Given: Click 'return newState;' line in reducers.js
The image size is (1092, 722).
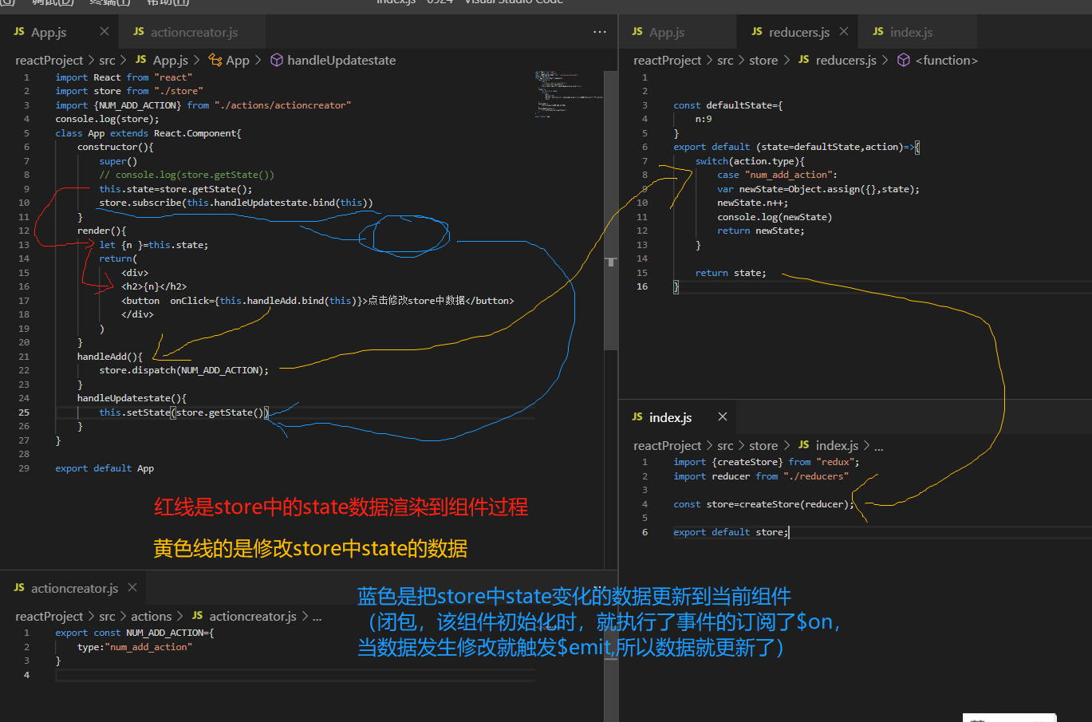Looking at the screenshot, I should click(761, 231).
